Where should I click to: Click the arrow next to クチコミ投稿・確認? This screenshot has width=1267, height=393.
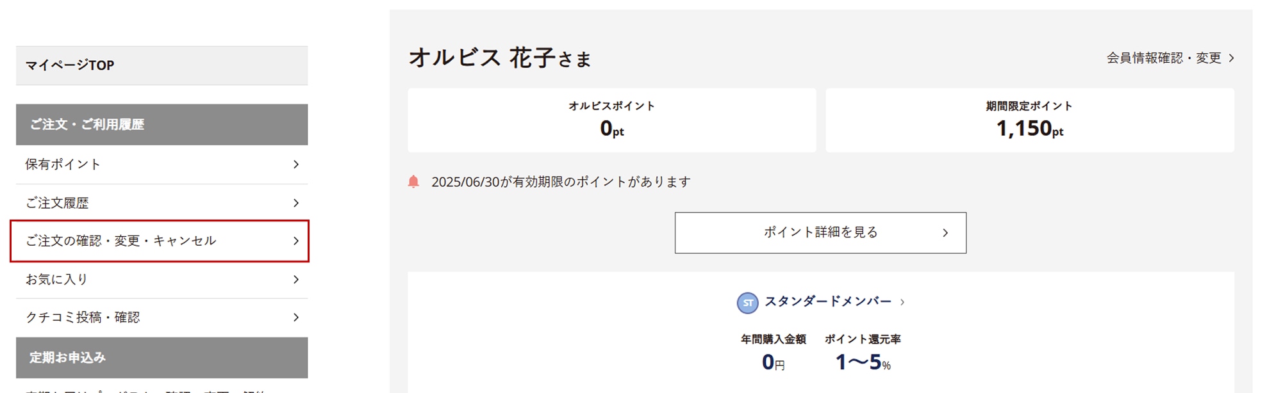pyautogui.click(x=295, y=317)
